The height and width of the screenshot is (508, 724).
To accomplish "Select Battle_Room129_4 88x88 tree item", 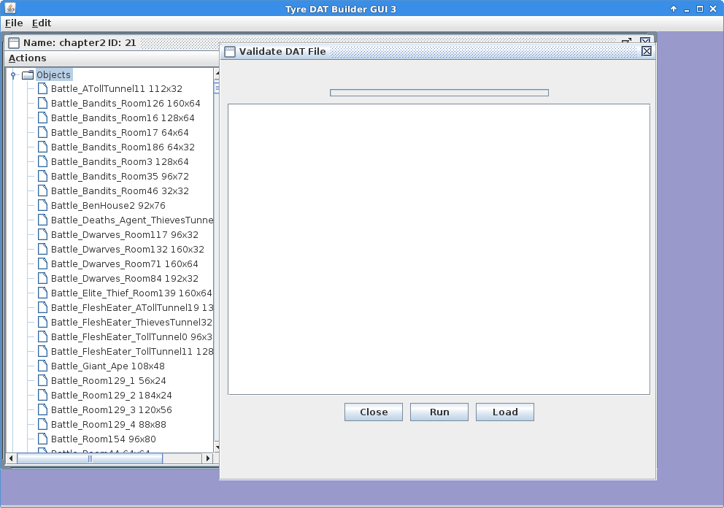I will pos(109,424).
